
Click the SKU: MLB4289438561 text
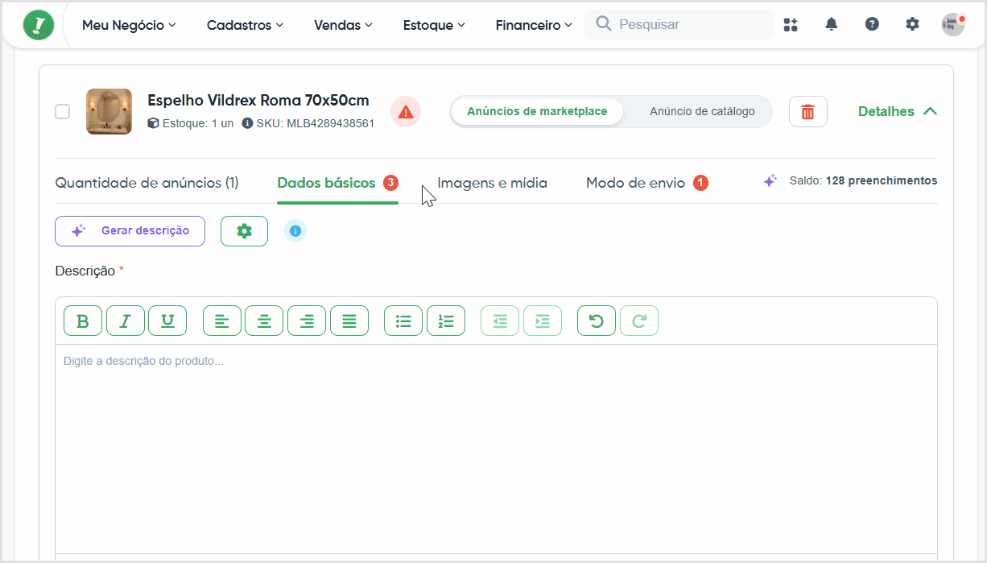pyautogui.click(x=315, y=123)
